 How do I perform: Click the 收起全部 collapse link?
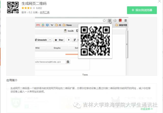147,109
